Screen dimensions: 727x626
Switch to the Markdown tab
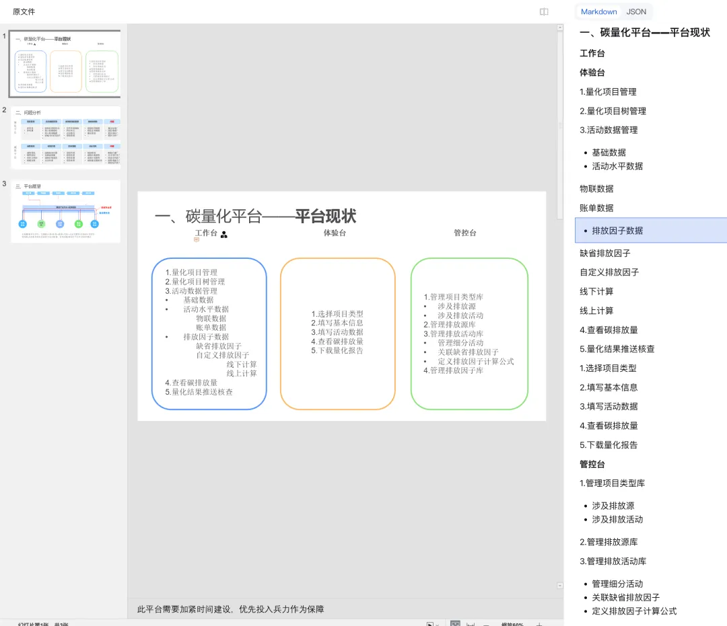[x=598, y=11]
